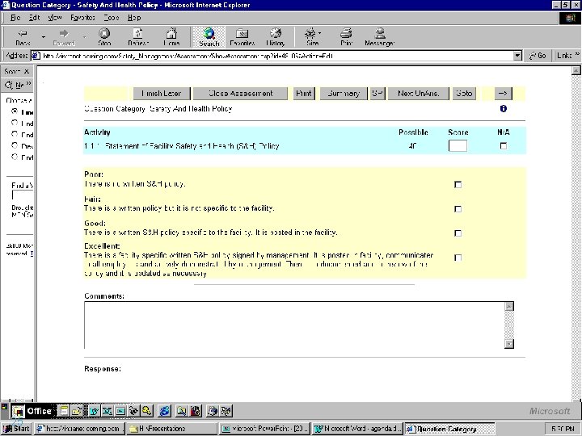The width and height of the screenshot is (582, 436).
Task: Click the Refresh page icon
Action: pyautogui.click(x=137, y=34)
